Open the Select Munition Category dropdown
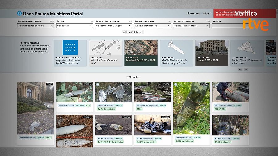Image resolution: width=278 pixels, height=156 pixels. pyautogui.click(x=113, y=26)
